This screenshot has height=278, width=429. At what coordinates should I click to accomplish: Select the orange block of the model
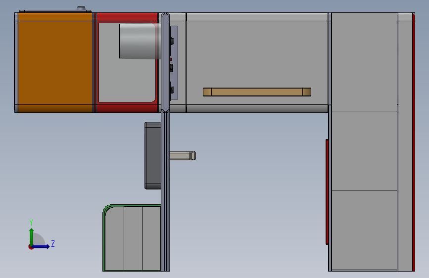pos(55,62)
